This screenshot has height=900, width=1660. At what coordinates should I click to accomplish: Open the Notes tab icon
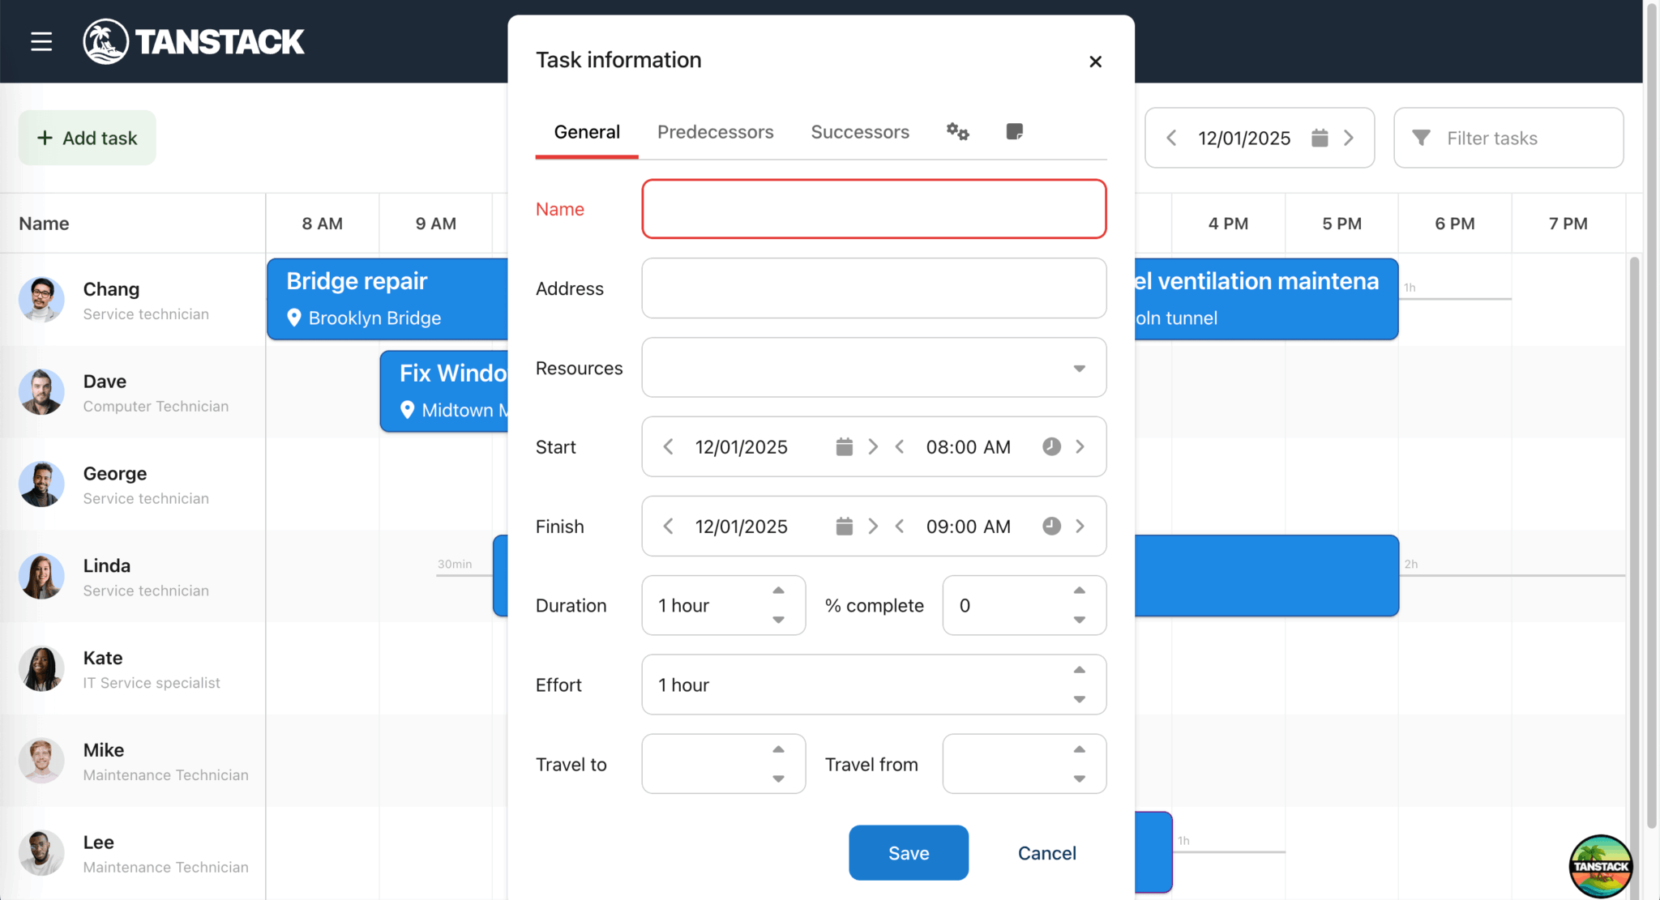[1014, 131]
